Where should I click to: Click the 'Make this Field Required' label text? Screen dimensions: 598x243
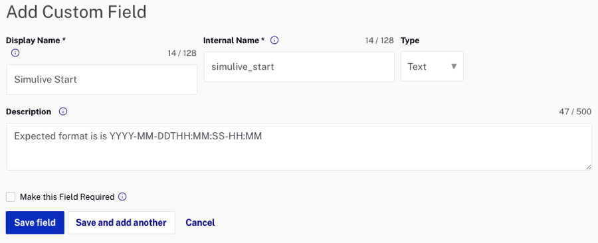(67, 197)
